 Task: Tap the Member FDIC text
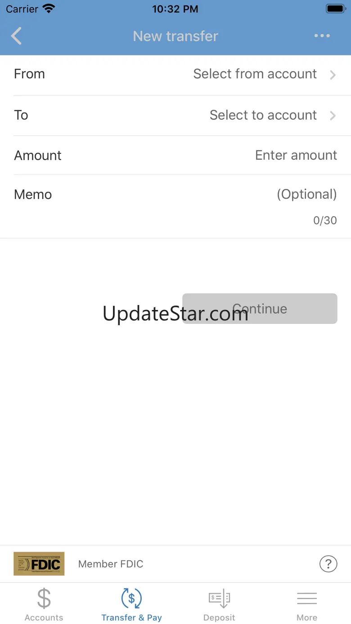tap(111, 564)
